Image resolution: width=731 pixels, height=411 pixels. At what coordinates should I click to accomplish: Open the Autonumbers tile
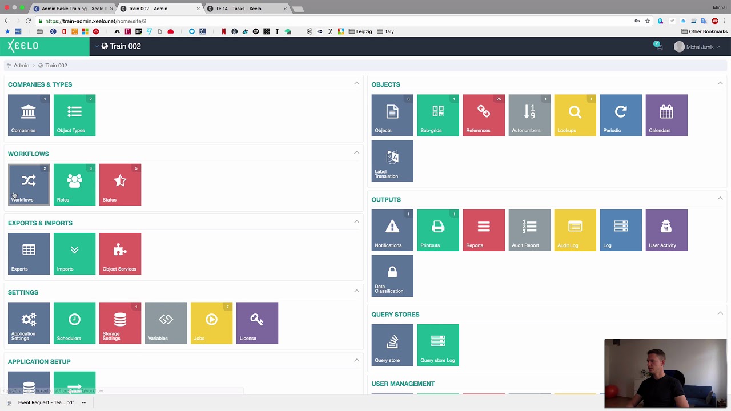pyautogui.click(x=529, y=115)
